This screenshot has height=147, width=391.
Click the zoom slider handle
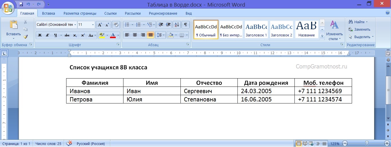click(x=367, y=143)
